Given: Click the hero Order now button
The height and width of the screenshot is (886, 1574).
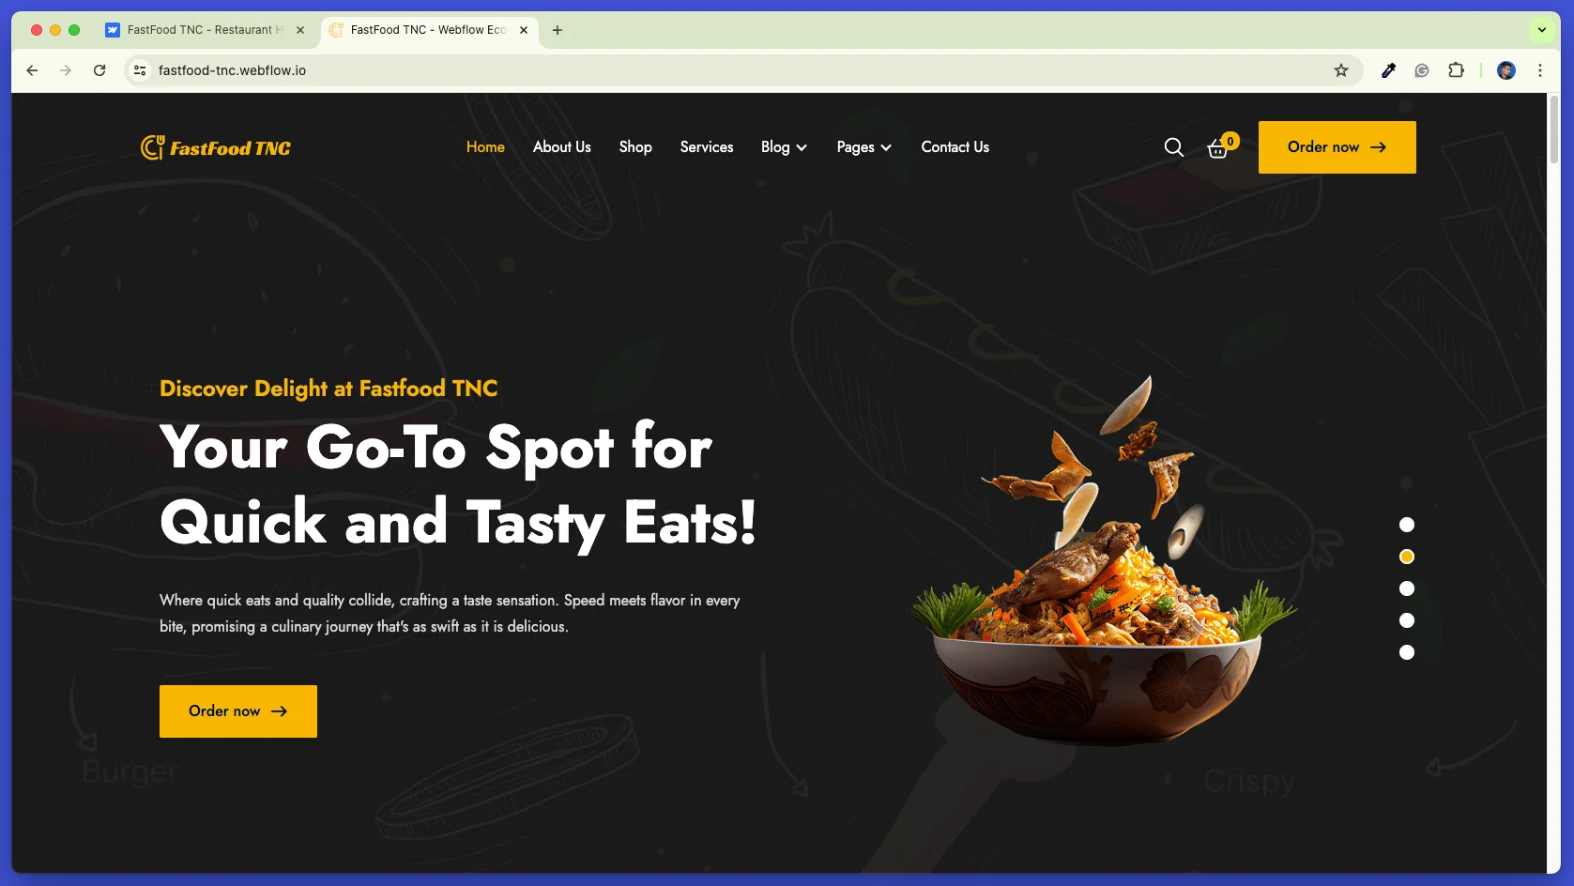Looking at the screenshot, I should coord(238,711).
